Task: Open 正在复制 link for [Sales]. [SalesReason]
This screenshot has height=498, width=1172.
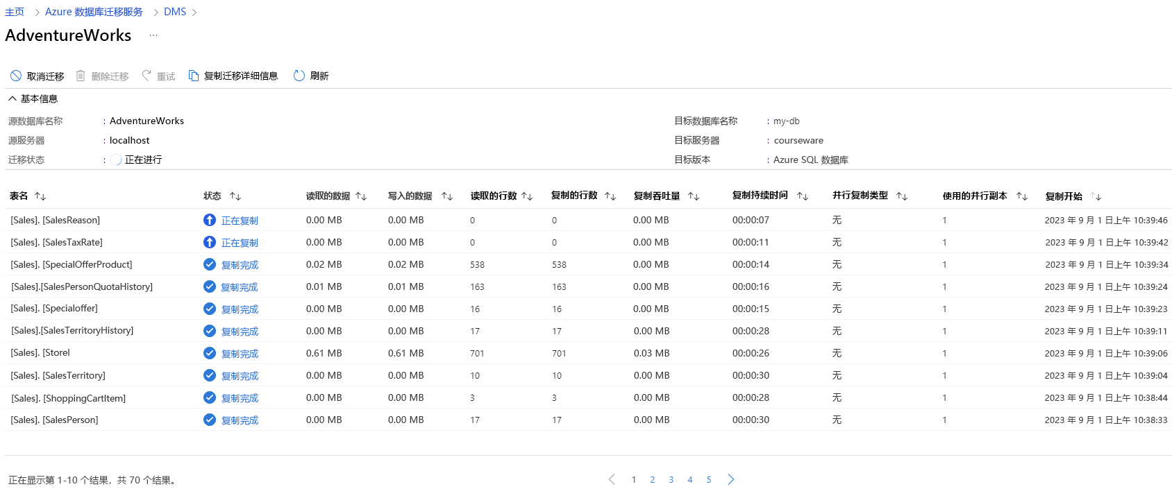Action: point(240,221)
